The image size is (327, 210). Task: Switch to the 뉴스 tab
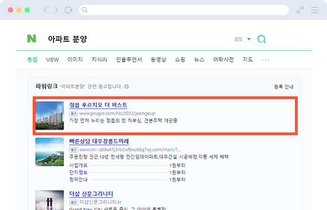[199, 60]
